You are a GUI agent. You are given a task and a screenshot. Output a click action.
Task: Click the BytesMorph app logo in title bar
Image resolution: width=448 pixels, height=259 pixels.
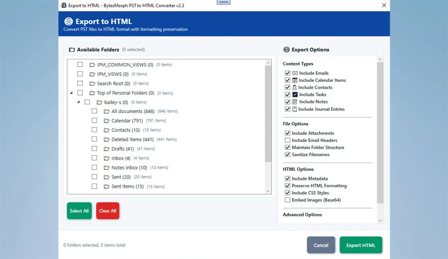[64, 5]
